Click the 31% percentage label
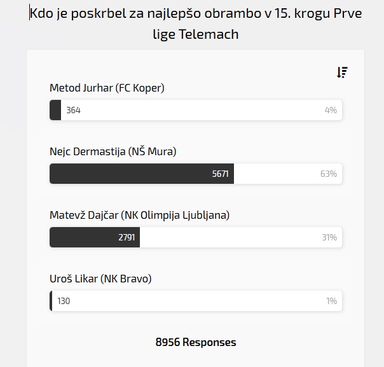The image size is (384, 367). point(329,237)
